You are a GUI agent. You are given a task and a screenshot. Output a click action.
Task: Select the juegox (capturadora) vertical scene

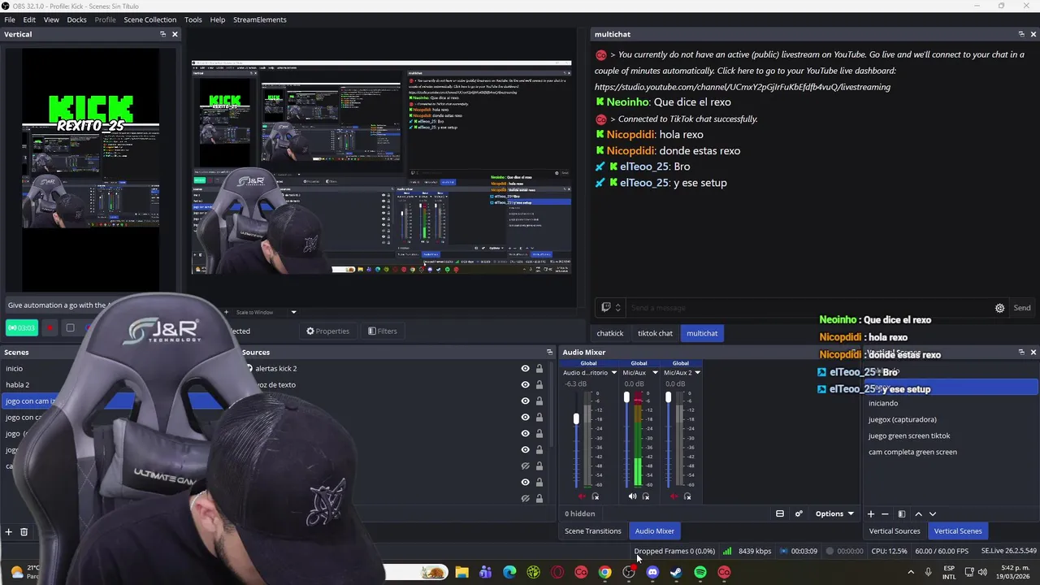click(951, 419)
